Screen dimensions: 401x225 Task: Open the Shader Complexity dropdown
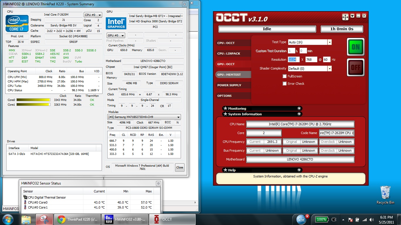[330, 69]
